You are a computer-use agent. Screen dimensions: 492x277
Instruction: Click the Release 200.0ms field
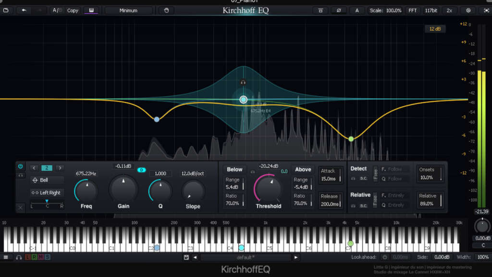331,200
